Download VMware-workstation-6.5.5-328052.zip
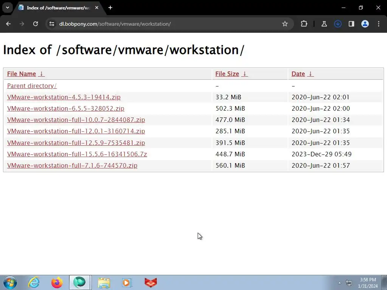The image size is (387, 290). pos(66,108)
